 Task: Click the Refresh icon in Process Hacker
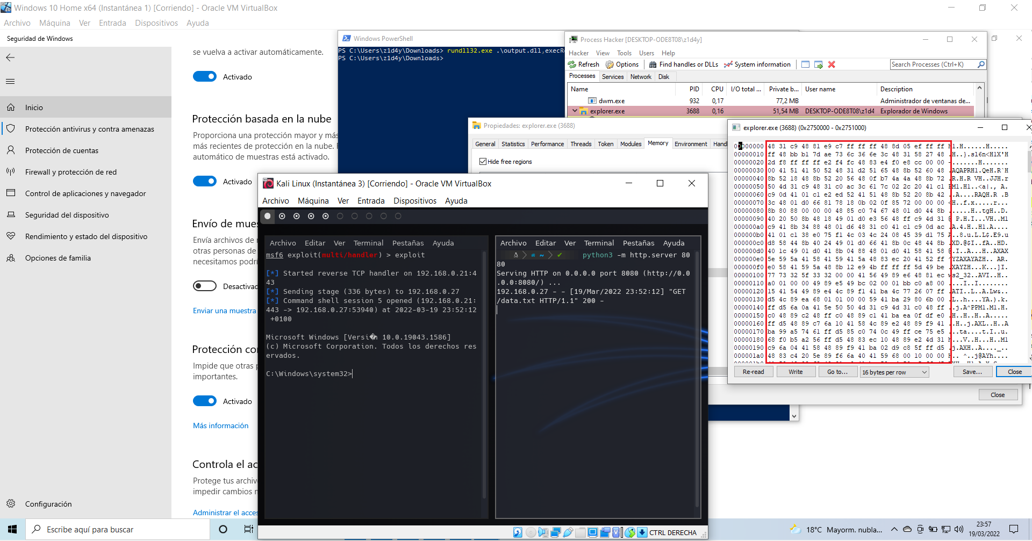pos(572,64)
